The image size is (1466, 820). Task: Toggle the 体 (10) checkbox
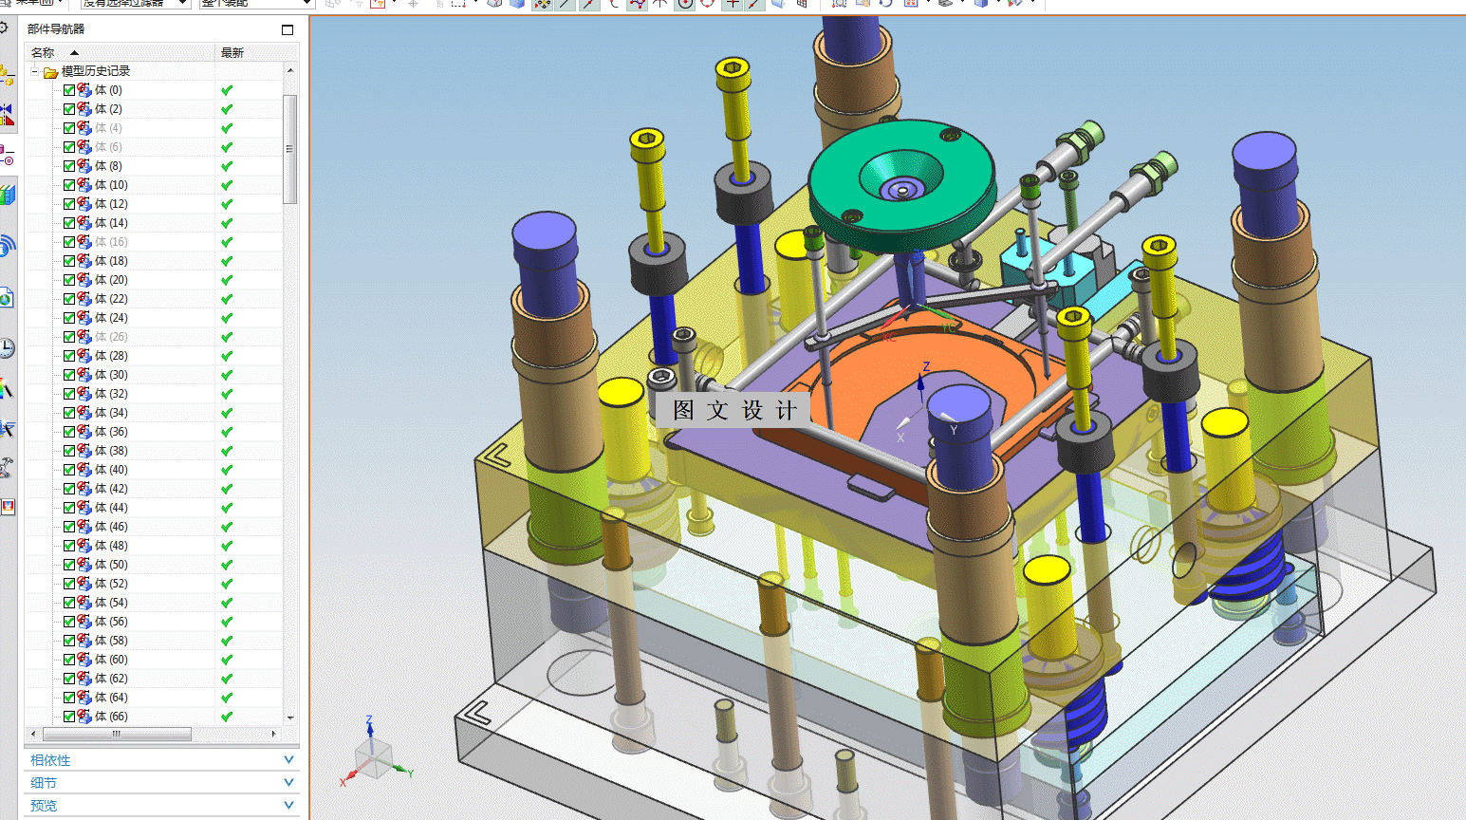coord(69,185)
